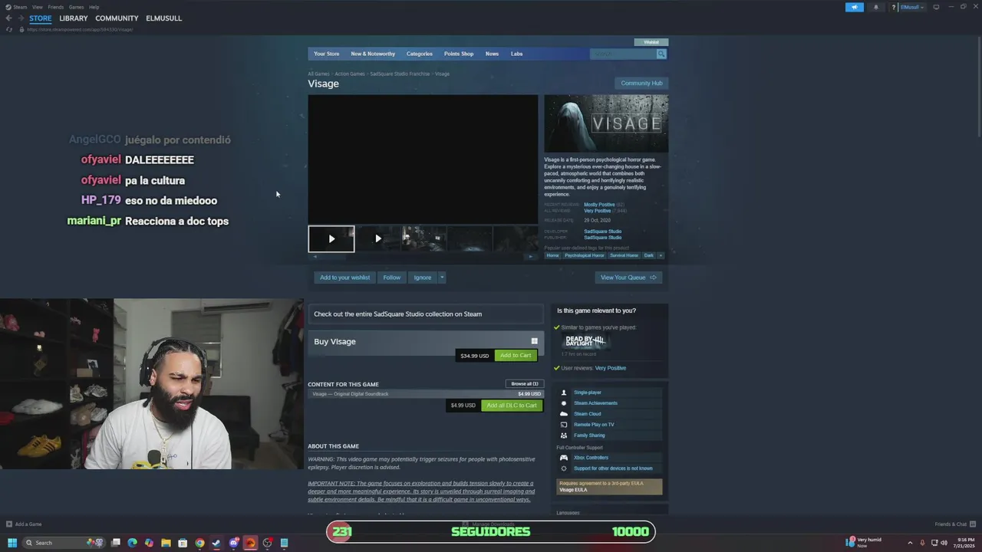Click the SadSquare Studio Franchise breadcrumb
The height and width of the screenshot is (552, 982).
(400, 74)
